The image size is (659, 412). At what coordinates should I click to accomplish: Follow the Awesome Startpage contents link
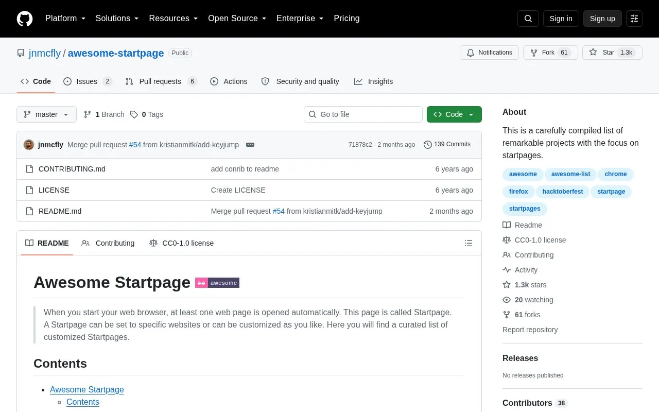[x=87, y=389]
